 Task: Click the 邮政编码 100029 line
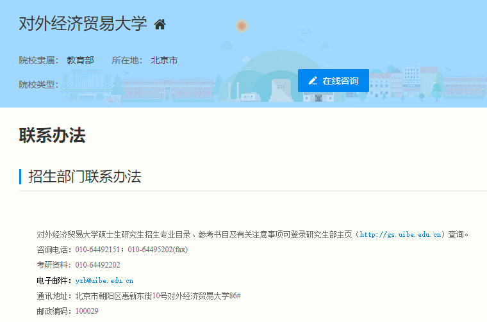[x=67, y=311]
